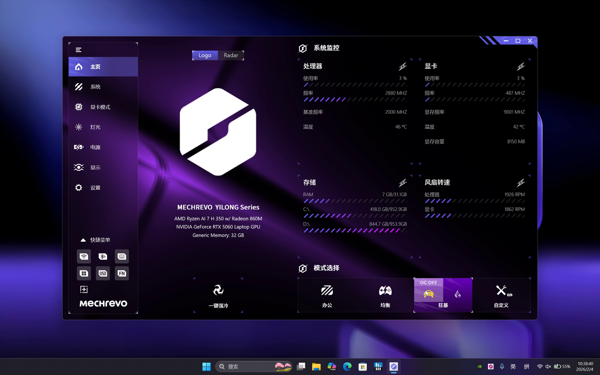Toggle the OC OFF overclock button
The width and height of the screenshot is (600, 375).
[x=428, y=290]
